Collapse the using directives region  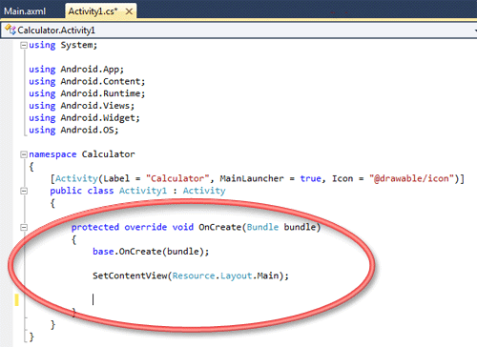coord(24,46)
